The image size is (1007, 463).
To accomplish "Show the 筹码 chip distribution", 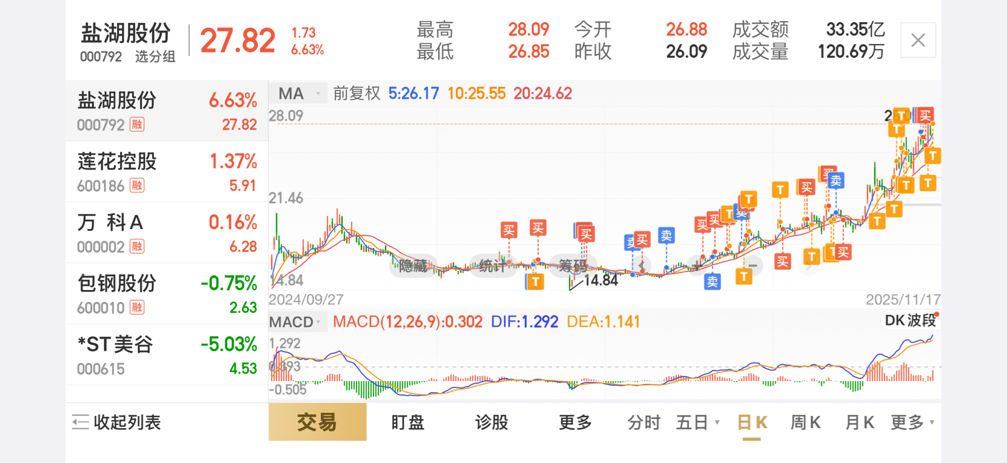I will click(x=572, y=265).
